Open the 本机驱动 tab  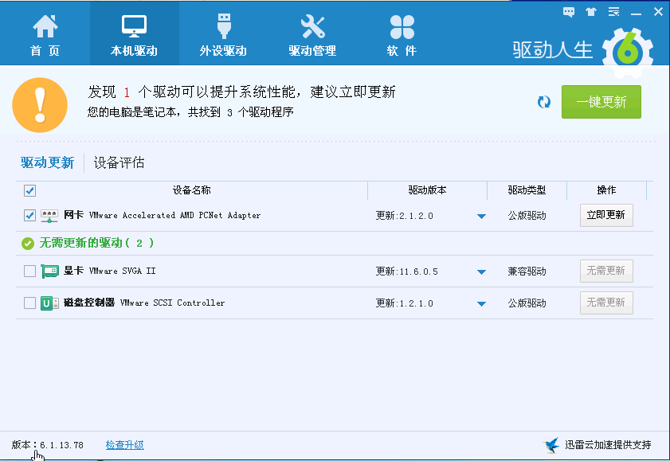point(134,34)
